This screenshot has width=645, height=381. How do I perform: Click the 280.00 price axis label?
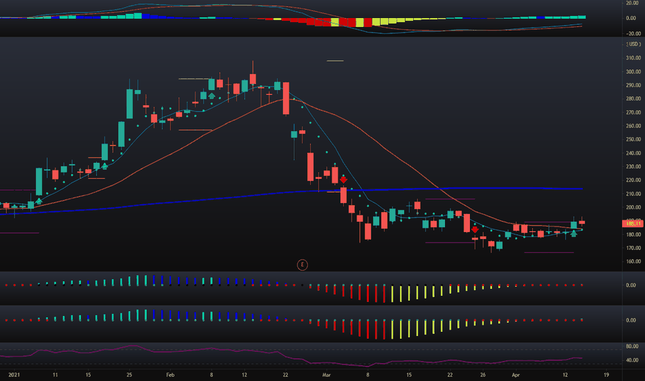coord(633,99)
